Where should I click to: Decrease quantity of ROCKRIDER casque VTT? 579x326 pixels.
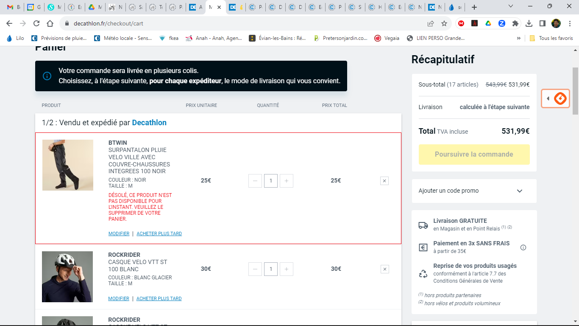click(x=255, y=269)
